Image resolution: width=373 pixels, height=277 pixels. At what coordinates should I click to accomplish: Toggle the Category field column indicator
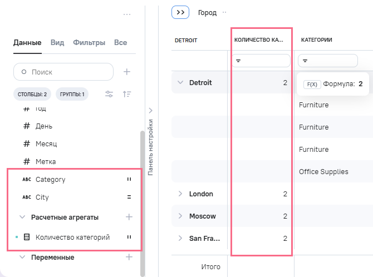pyautogui.click(x=129, y=180)
